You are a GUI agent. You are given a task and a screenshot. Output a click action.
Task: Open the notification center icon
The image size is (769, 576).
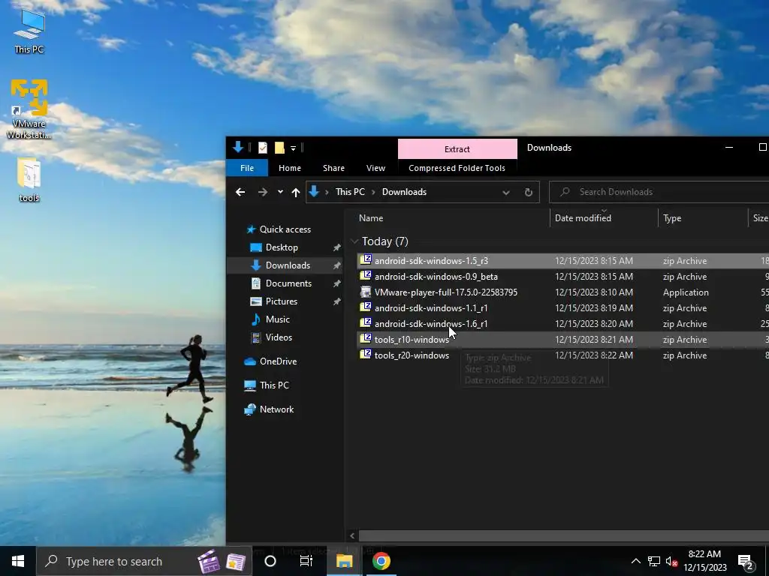pyautogui.click(x=746, y=561)
